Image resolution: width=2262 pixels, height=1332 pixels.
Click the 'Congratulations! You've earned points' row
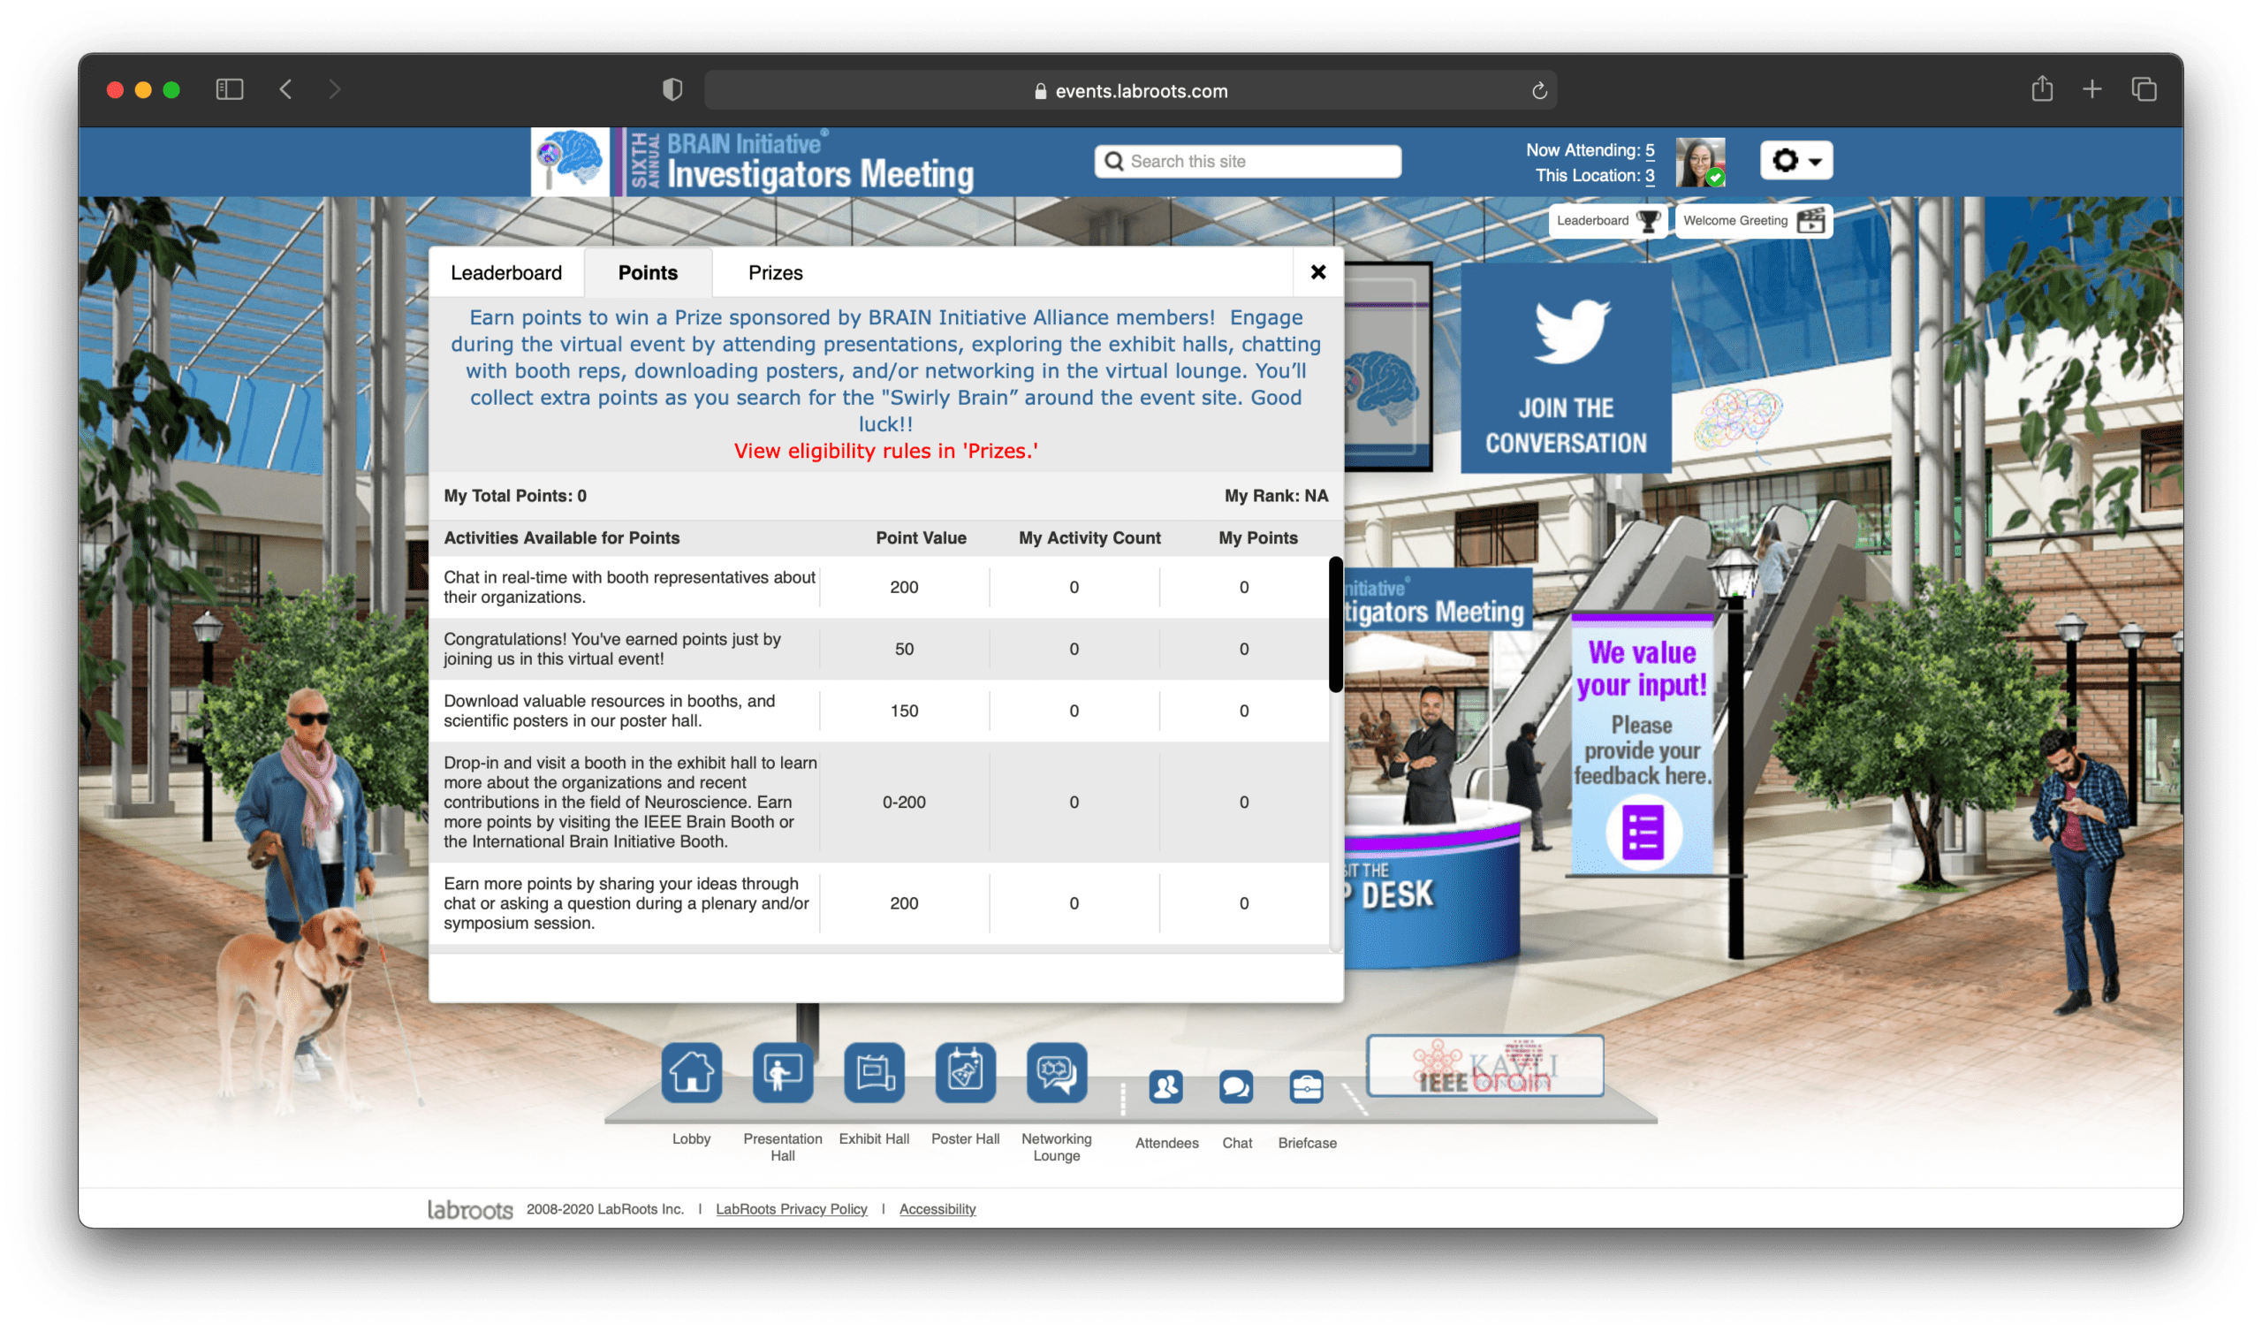click(879, 650)
